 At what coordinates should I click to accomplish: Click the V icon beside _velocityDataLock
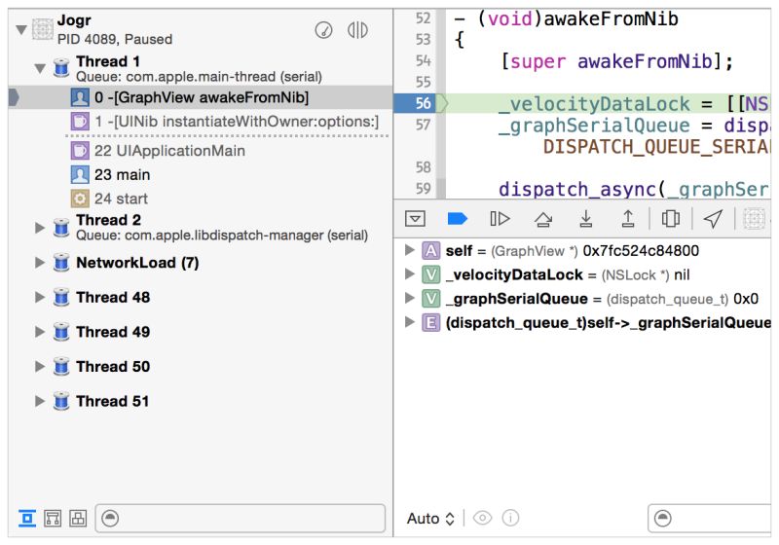point(430,274)
